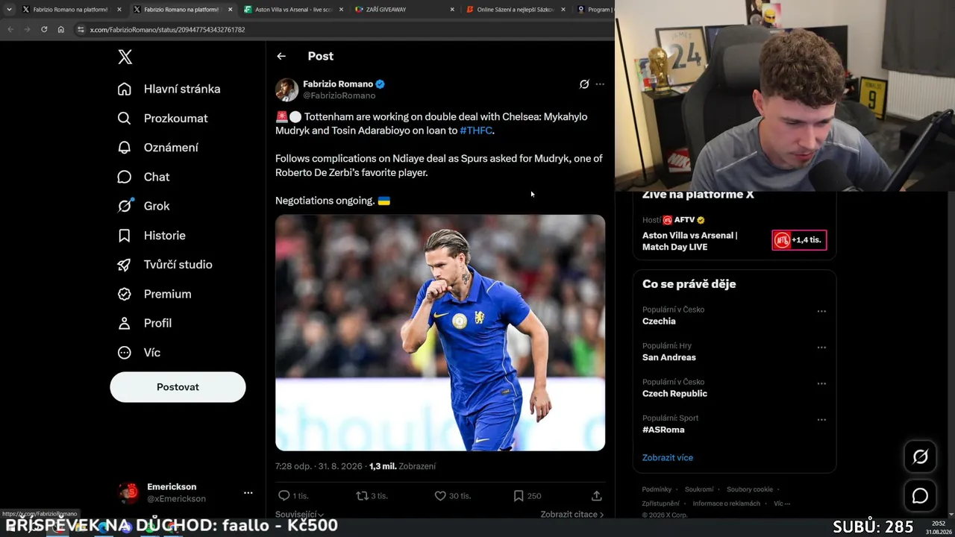The height and width of the screenshot is (537, 955).
Task: Open Chat messages in sidebar
Action: 143,177
